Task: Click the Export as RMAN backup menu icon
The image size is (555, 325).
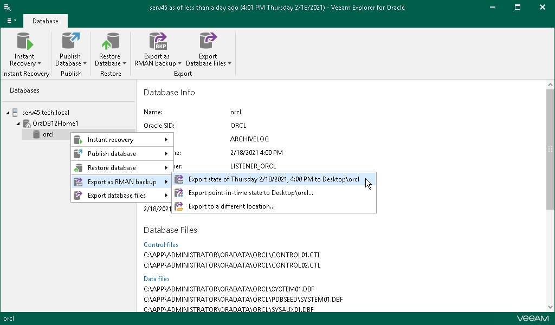Action: click(x=78, y=182)
